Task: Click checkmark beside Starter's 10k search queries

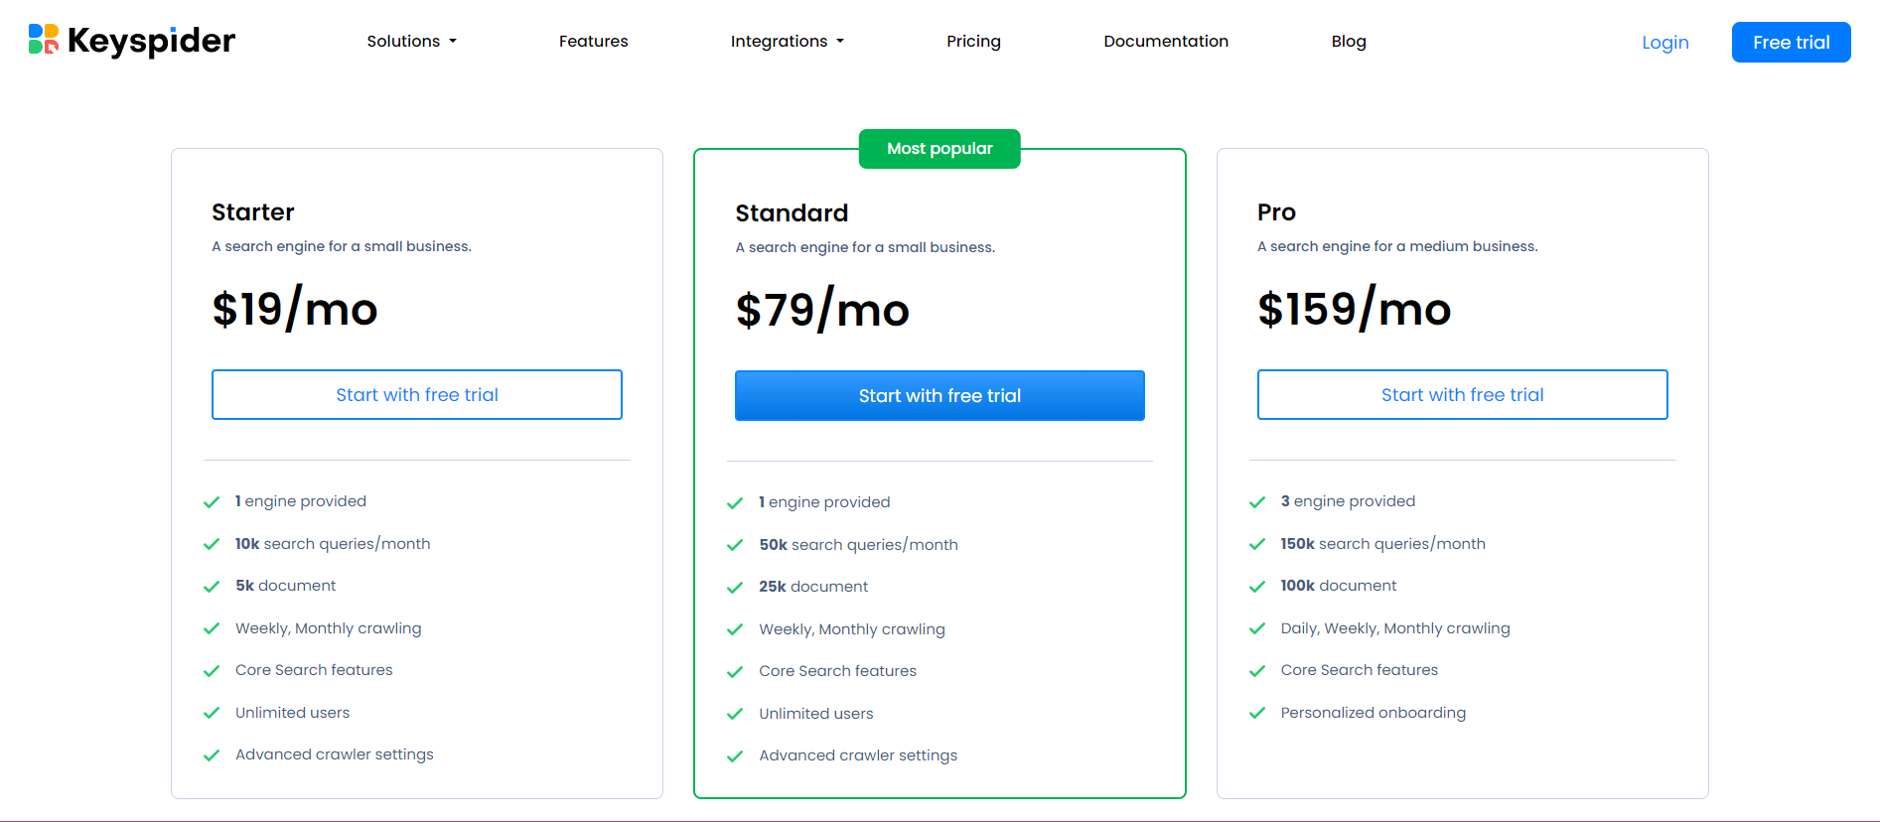Action: (212, 544)
